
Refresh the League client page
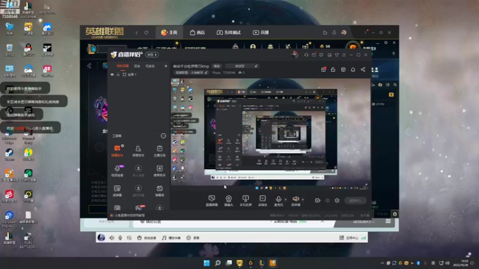click(x=146, y=33)
